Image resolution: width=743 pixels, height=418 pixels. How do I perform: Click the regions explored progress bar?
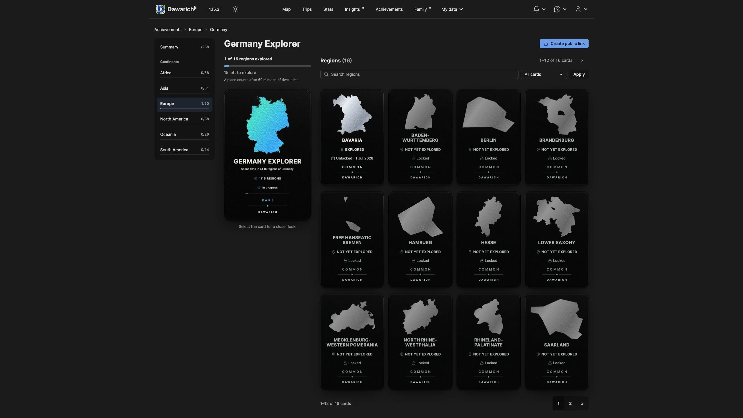(x=267, y=66)
